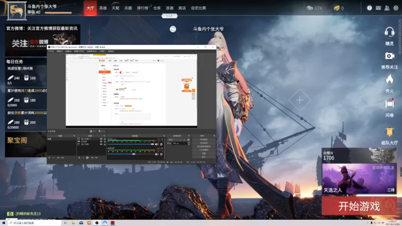The height and width of the screenshot is (226, 402).
Task: Click the player avatar portrait
Action: pyautogui.click(x=17, y=11)
